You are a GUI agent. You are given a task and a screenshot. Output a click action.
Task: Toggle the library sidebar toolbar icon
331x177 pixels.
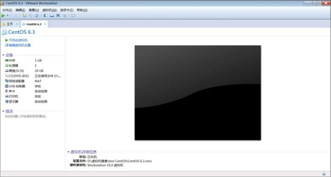point(46,16)
